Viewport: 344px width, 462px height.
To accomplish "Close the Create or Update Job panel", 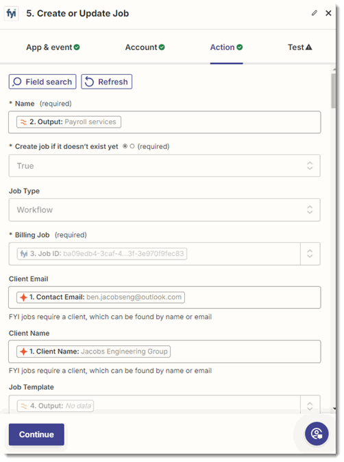I will click(328, 13).
